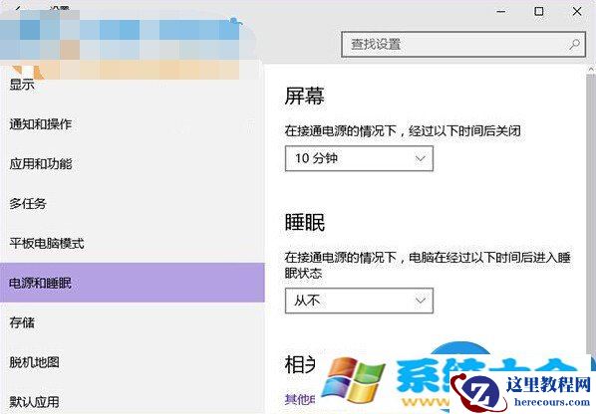Viewport: 596px width, 414px height.
Task: Click the 睡眠 section heading
Action: (x=304, y=222)
